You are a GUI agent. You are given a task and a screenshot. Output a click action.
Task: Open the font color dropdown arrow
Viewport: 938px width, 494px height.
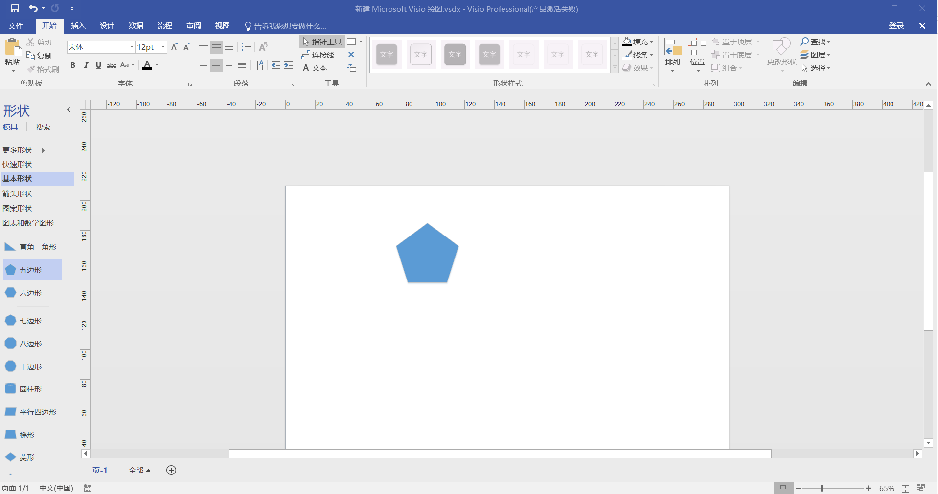(x=157, y=65)
